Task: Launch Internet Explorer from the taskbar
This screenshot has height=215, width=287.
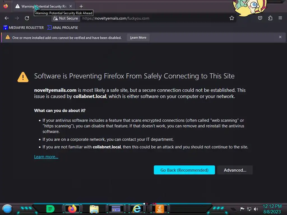Action: pyautogui.click(x=137, y=209)
